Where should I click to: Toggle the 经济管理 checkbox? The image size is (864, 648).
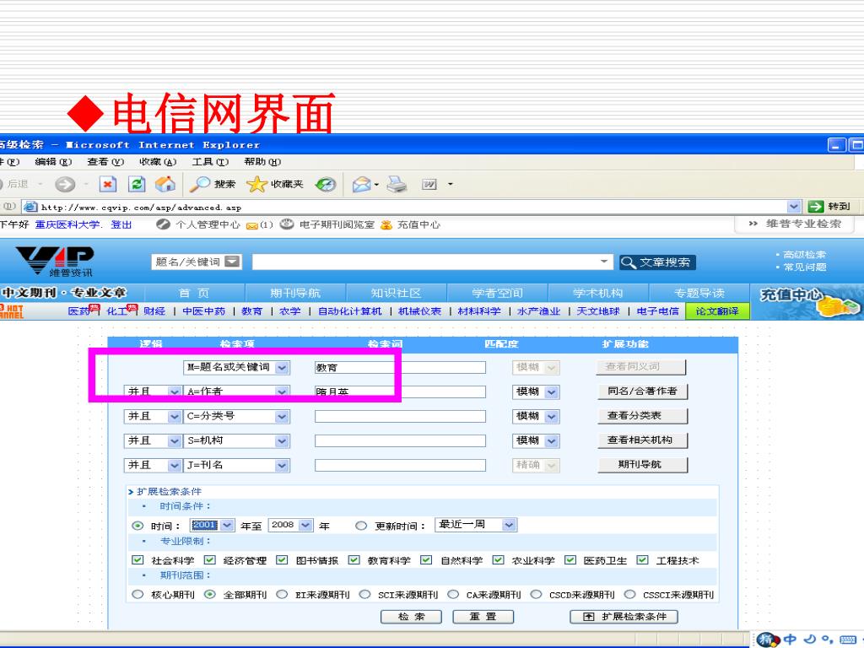210,560
